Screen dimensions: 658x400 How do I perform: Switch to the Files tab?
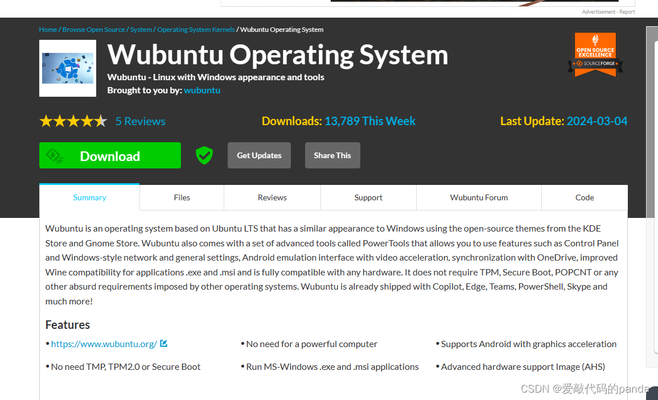click(182, 197)
